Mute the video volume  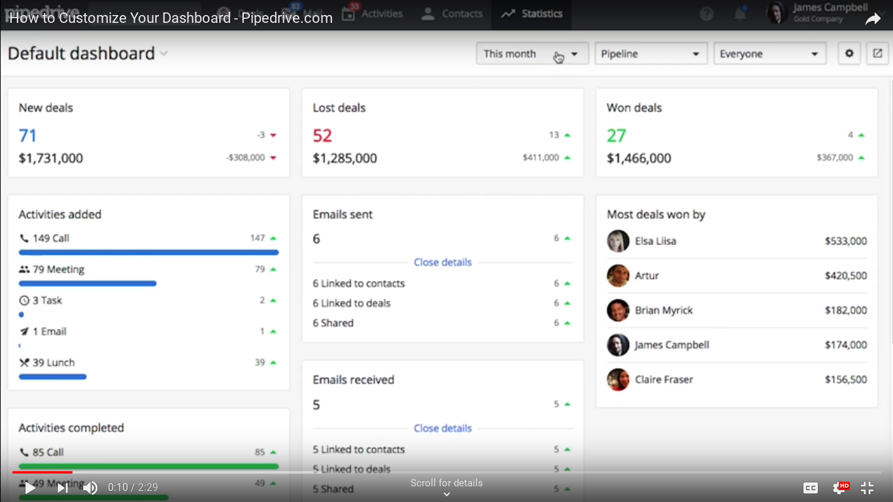90,488
